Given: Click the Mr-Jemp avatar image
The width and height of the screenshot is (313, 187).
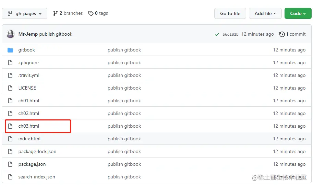Looking at the screenshot, I should click(x=11, y=34).
